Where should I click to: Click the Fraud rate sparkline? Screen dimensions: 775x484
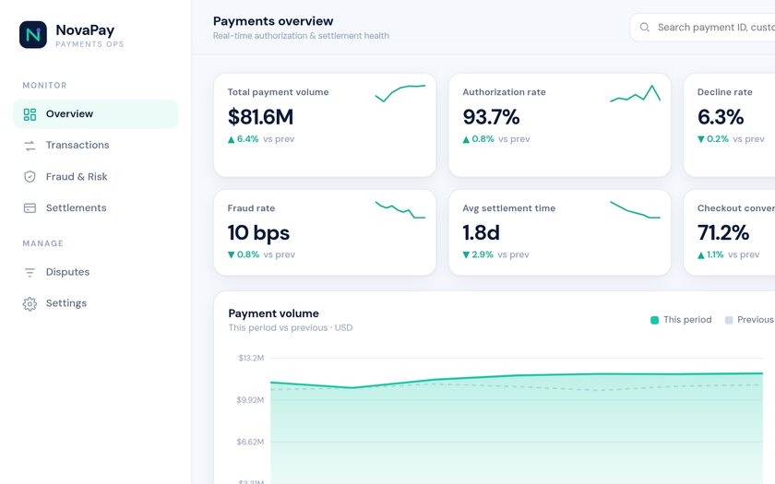pyautogui.click(x=400, y=209)
